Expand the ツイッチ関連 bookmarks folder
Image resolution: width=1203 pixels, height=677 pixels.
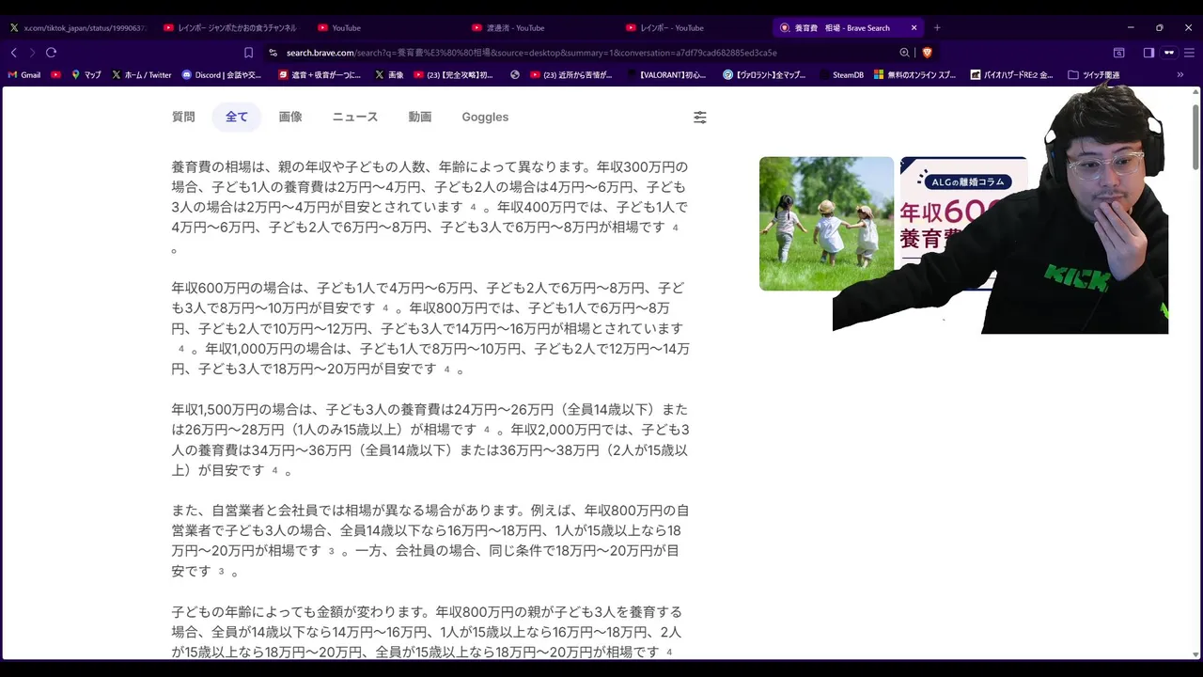coord(1094,74)
